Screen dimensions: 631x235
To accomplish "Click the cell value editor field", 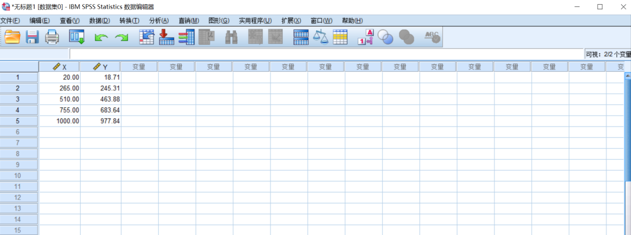I will [x=327, y=54].
